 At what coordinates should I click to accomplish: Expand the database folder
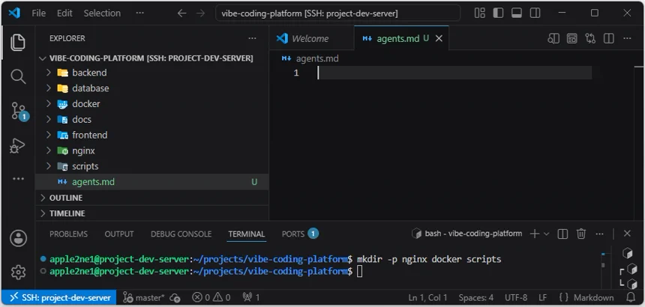tap(152, 88)
